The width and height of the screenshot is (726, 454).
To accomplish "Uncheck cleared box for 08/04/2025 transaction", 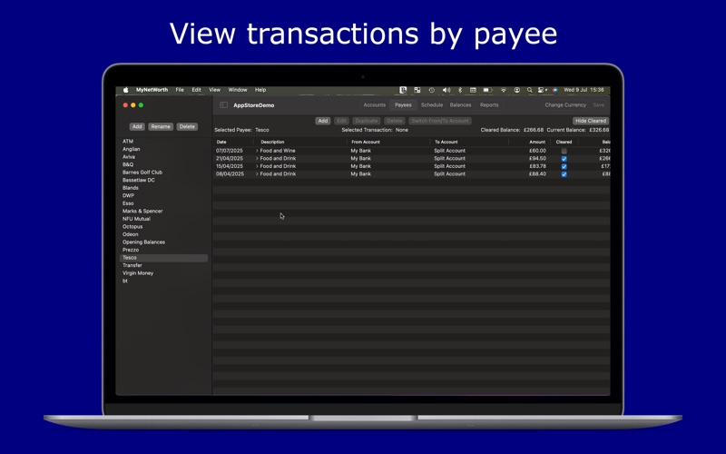I will click(x=564, y=174).
